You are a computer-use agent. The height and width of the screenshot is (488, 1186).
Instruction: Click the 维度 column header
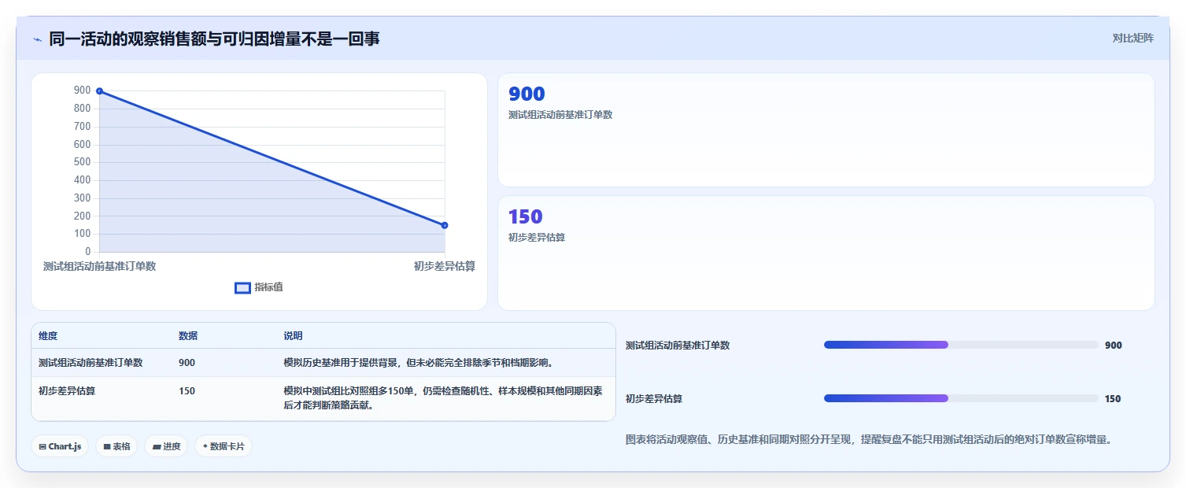[48, 336]
